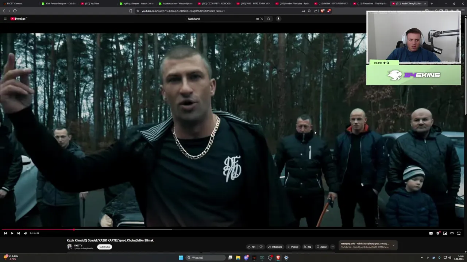
Task: Open File Explorer from taskbar
Action: point(238,258)
